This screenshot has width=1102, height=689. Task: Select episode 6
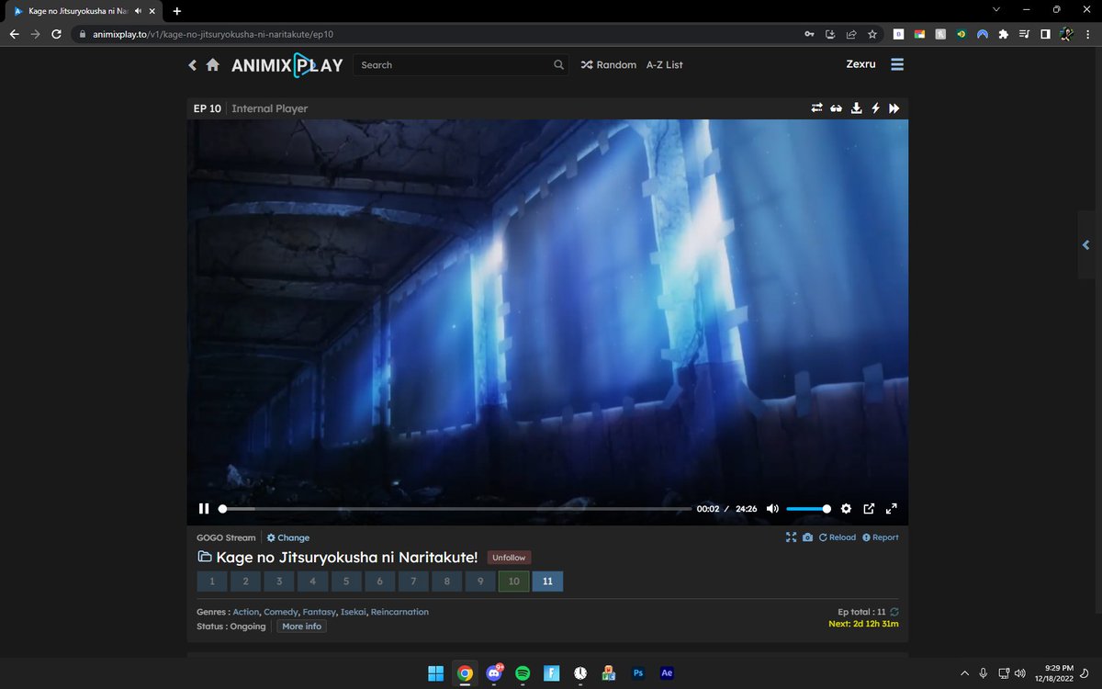click(x=379, y=582)
